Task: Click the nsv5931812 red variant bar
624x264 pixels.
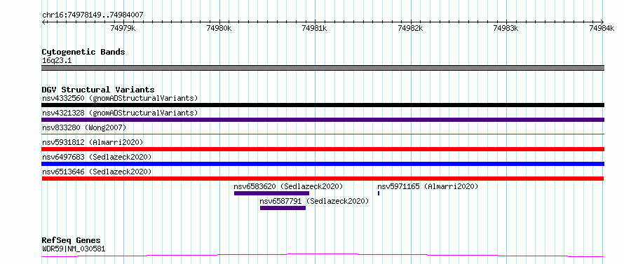Action: (323, 149)
